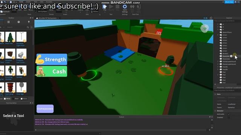Click the SpawnPlaces model icon in Explorer
The height and width of the screenshot is (135, 241).
point(221,32)
